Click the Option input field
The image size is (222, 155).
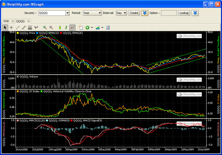click(169, 13)
